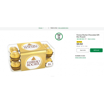Expand the chevron next to Choose
Image resolution: width=104 pixels, height=104 pixels.
[x=44, y=28]
